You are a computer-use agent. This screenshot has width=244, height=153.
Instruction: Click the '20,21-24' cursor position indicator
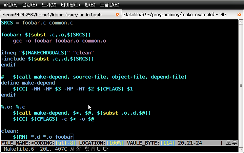coord(190,143)
